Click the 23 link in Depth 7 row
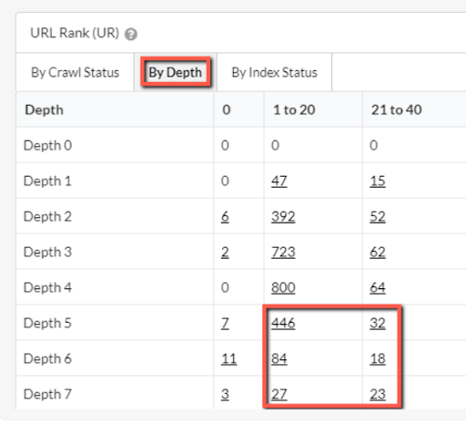The width and height of the screenshot is (466, 435). coord(378,394)
